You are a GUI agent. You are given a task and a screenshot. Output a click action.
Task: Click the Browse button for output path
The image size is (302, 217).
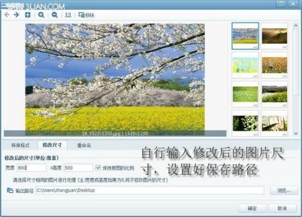[x=284, y=190]
